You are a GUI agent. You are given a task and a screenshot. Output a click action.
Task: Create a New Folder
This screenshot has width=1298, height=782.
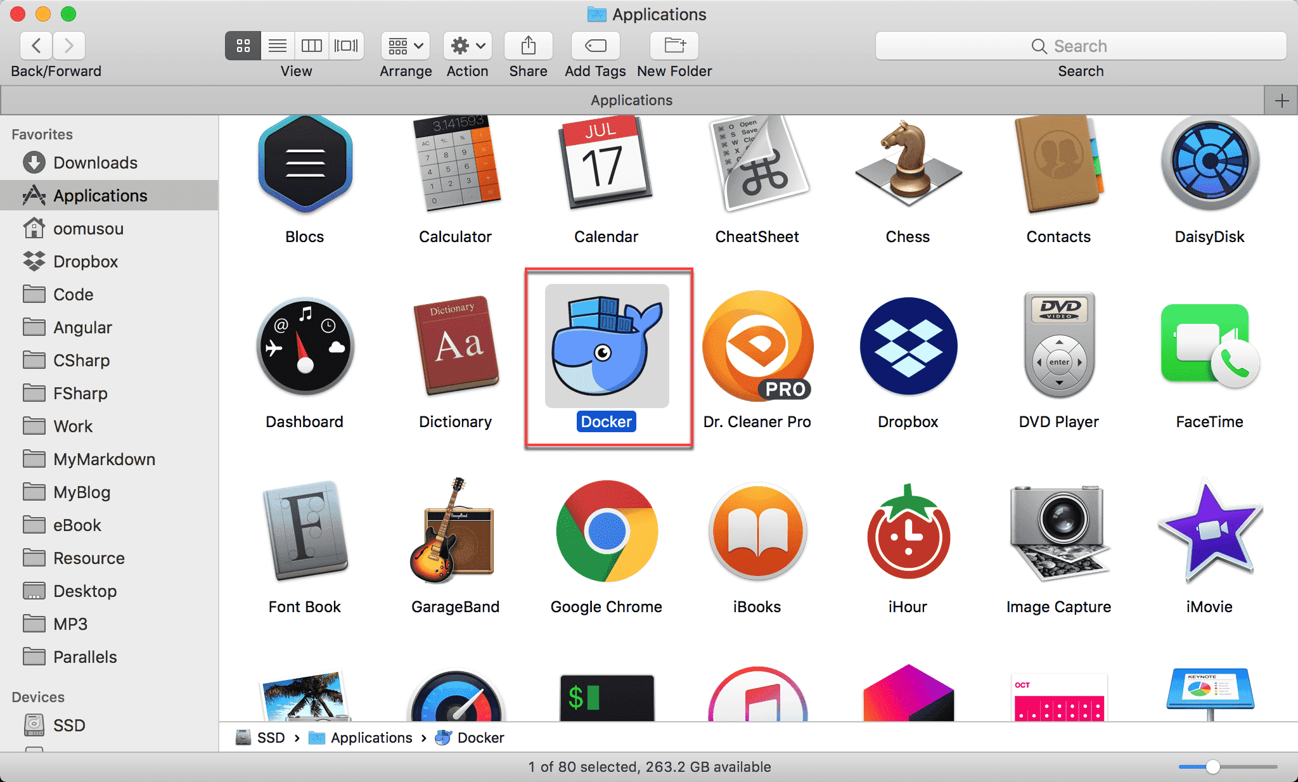coord(674,46)
